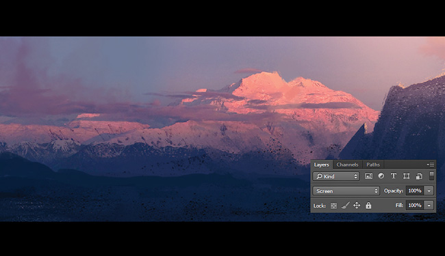The image size is (445, 256).
Task: Open the Layers panel flyout menu
Action: [431, 165]
